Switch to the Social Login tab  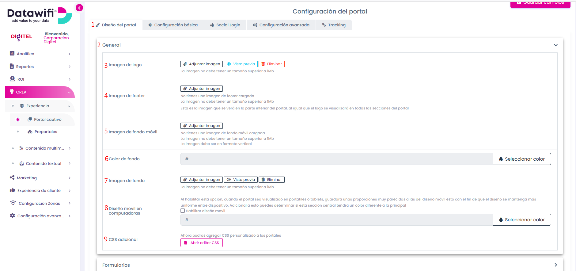click(x=225, y=25)
